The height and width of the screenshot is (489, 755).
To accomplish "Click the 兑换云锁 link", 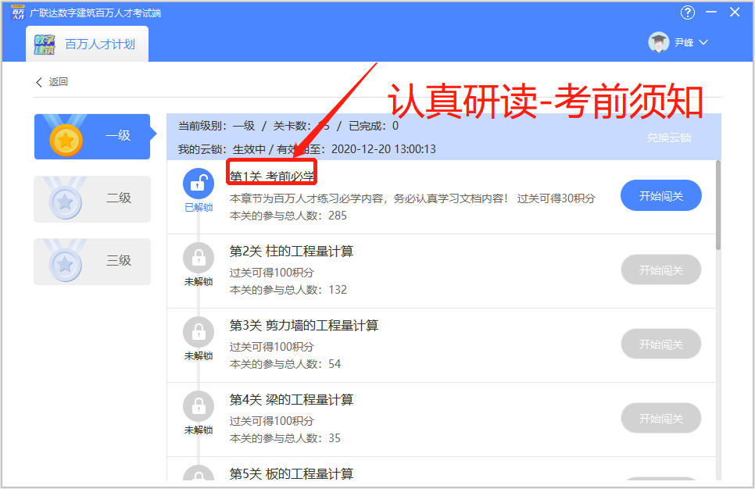I will click(669, 137).
